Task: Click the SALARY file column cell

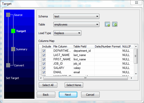Action: tap(63, 68)
